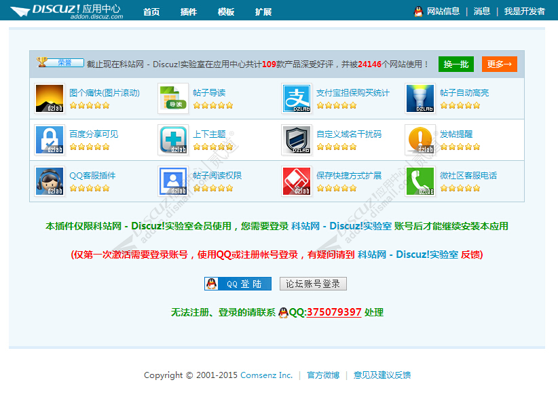The width and height of the screenshot is (558, 395).
Task: Open the 自定义域名干扰码 shield icon
Action: point(297,140)
